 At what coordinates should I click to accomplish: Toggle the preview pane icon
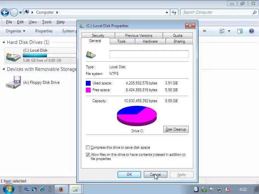[x=240, y=31]
